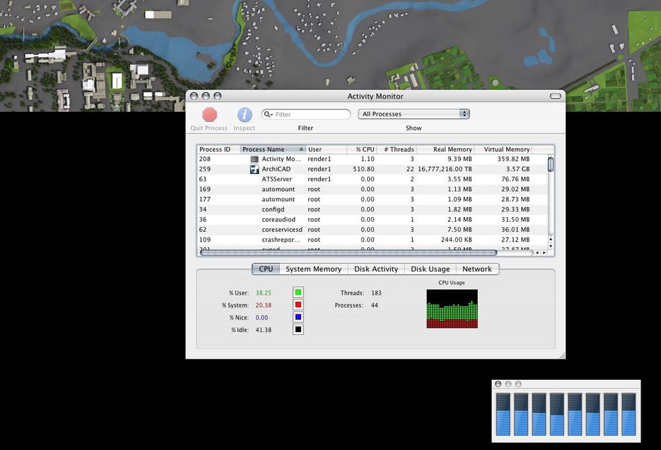
Task: Minimize the Activity Monitor window
Action: [x=206, y=96]
